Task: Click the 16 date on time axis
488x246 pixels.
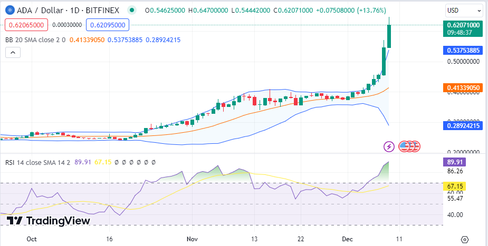Action: click(x=109, y=239)
